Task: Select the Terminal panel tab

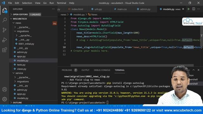Action: pos(120,70)
